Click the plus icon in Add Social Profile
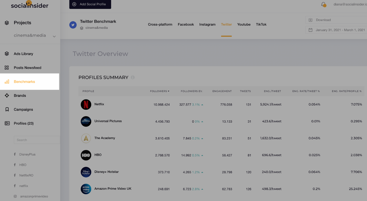This screenshot has width=367, height=201. click(x=74, y=4)
